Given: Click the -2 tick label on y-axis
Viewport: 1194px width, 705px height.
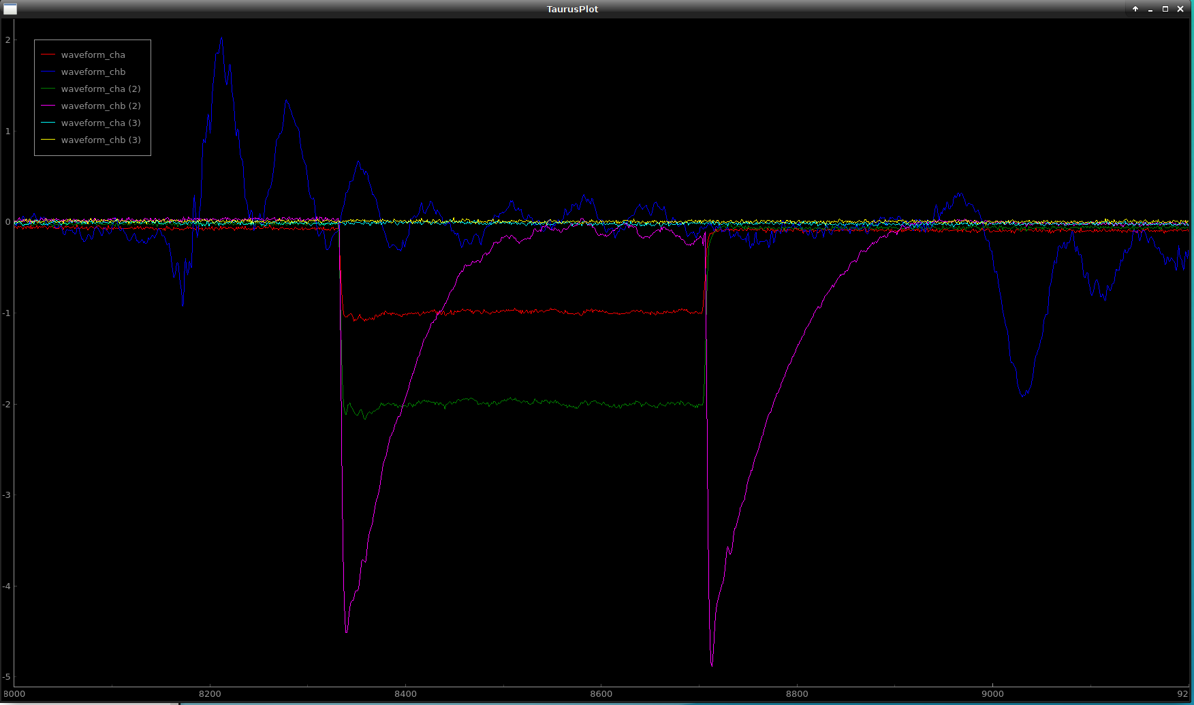Looking at the screenshot, I should [7, 405].
